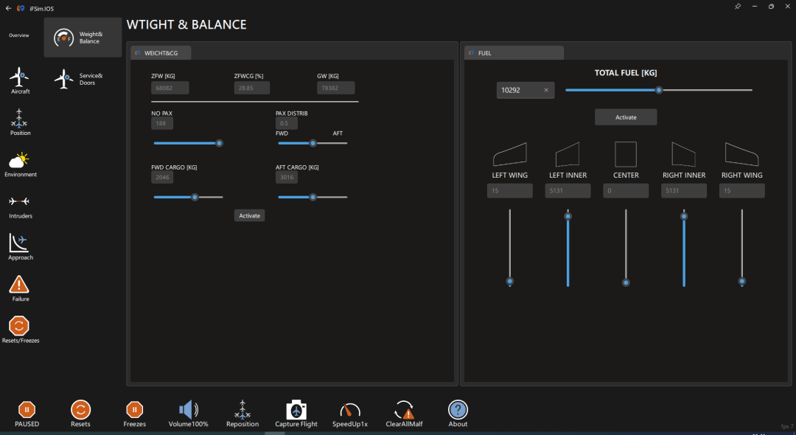The width and height of the screenshot is (796, 435).
Task: Click the Resets bottom toolbar icon
Action: (x=81, y=409)
